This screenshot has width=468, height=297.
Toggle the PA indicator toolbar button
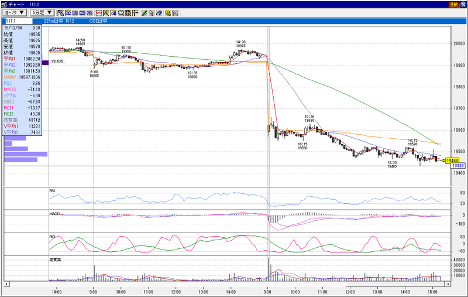[90, 13]
